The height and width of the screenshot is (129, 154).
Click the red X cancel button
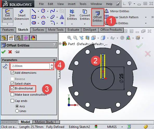coord(10,52)
